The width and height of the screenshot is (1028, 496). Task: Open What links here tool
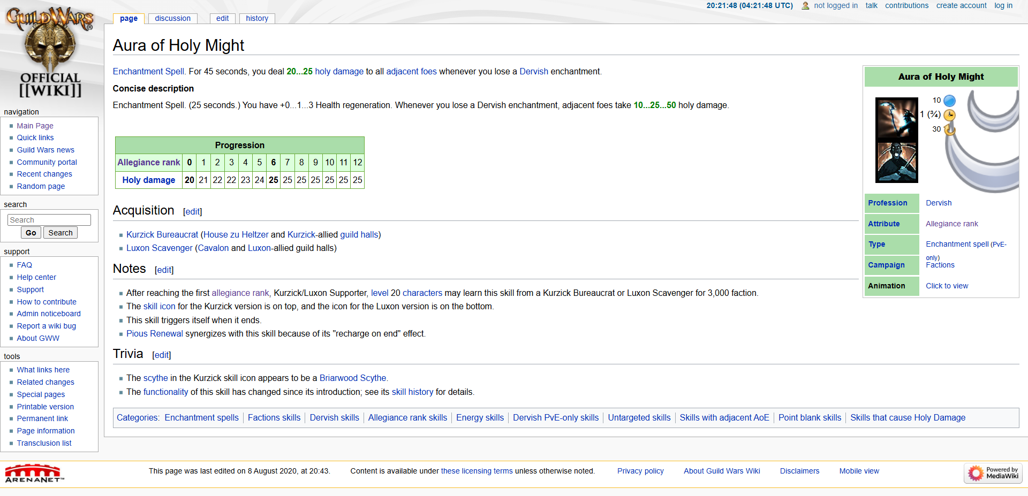[43, 370]
